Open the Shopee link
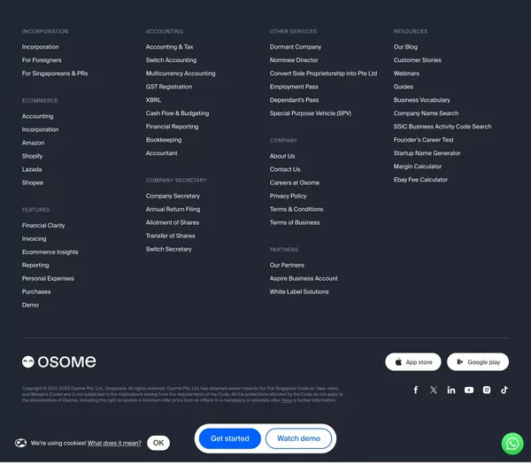Screen dimensions: 531x465 pos(33,182)
